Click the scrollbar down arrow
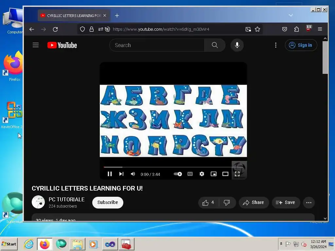335x251 pixels. pyautogui.click(x=325, y=218)
